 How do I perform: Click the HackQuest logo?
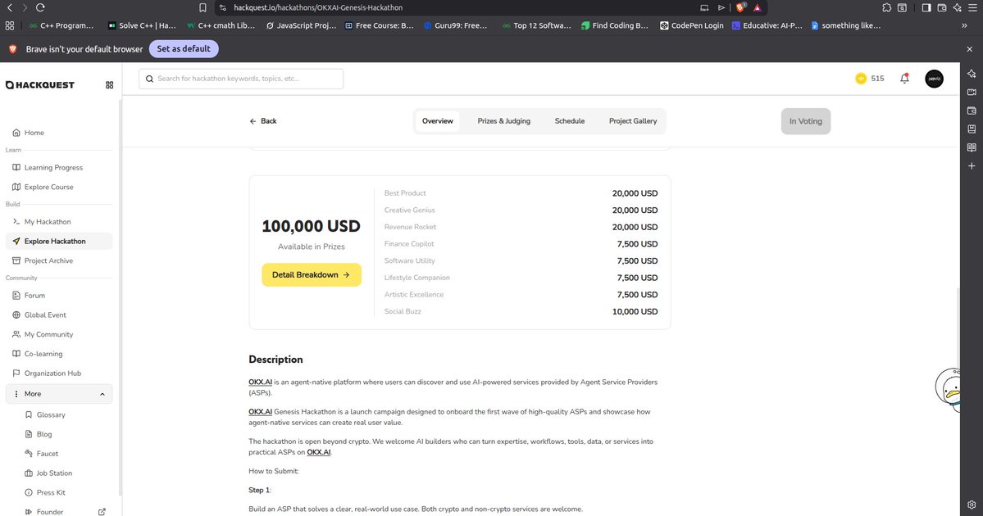coord(40,85)
